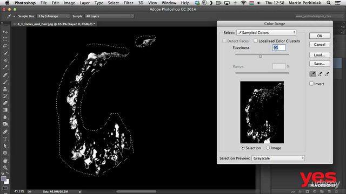Screen dimensions: 346x194
Task: Open the Sample Size dropdown
Action: [x=53, y=16]
